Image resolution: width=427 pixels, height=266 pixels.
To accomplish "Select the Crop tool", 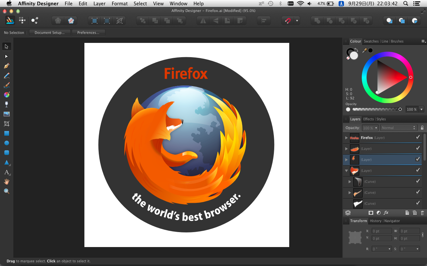I will pos(6,124).
